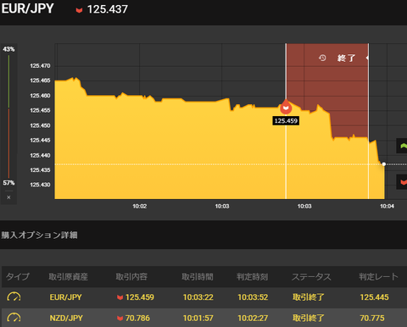Click the red down arrow beside 125.437

(x=79, y=10)
